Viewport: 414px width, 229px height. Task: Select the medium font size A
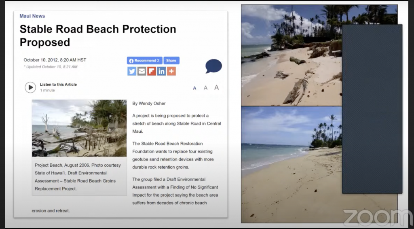(205, 88)
